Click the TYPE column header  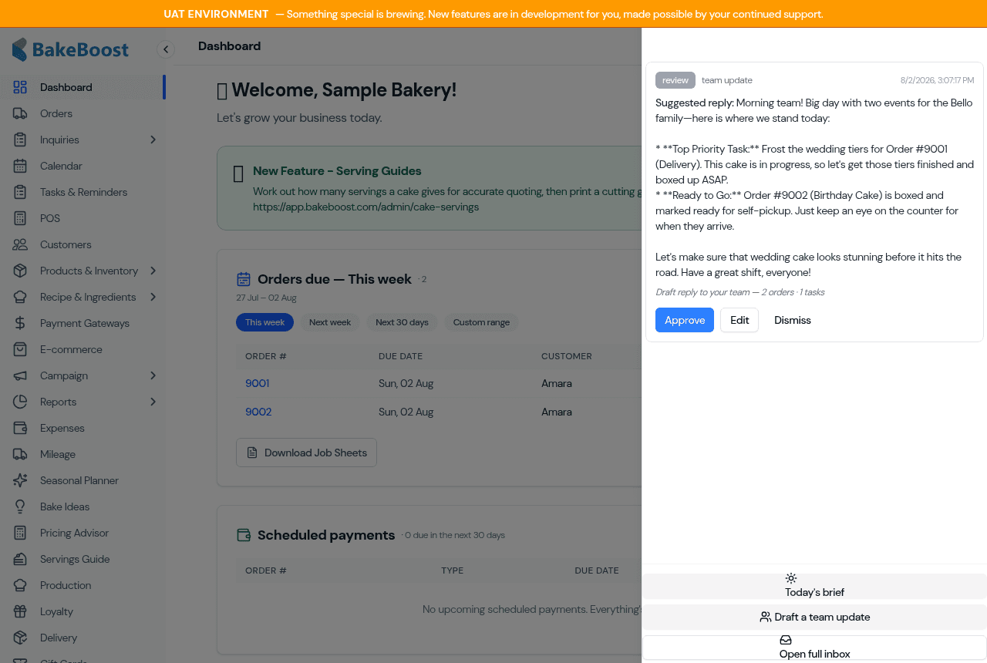452,570
